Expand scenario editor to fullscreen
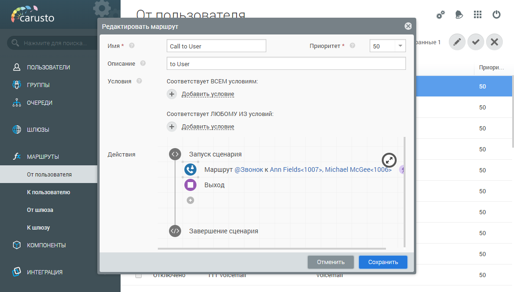 389,160
